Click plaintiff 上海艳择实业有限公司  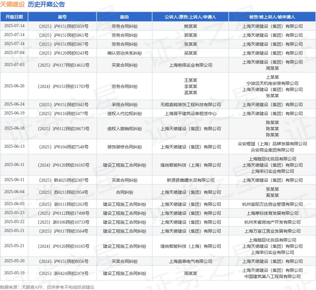tap(190, 65)
